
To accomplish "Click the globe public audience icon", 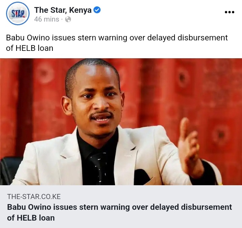I will click(x=68, y=20).
